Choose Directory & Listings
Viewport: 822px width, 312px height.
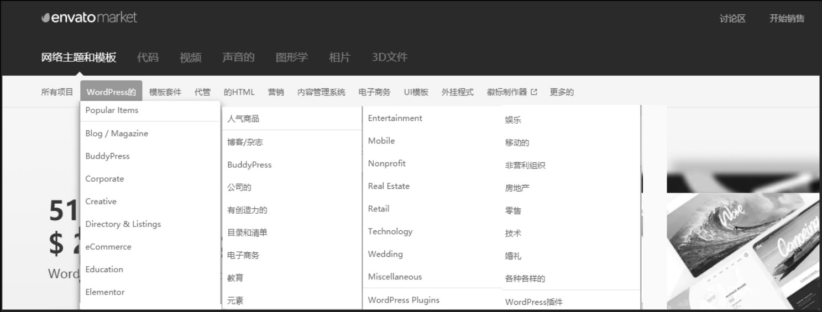[123, 224]
